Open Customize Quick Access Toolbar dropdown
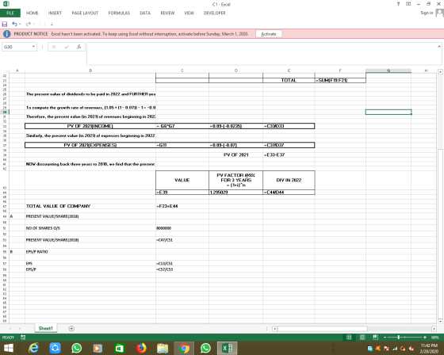The height and width of the screenshot is (355, 444). click(52, 25)
